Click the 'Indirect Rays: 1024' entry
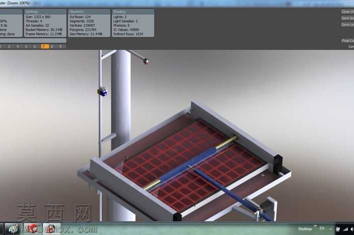The height and width of the screenshot is (235, 354). 128,34
